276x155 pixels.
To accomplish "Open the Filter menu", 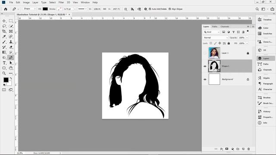I will point(61,3).
